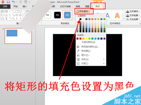
Task: Expand the shape styles gallery with More arrow
Action: [x=74, y=18]
